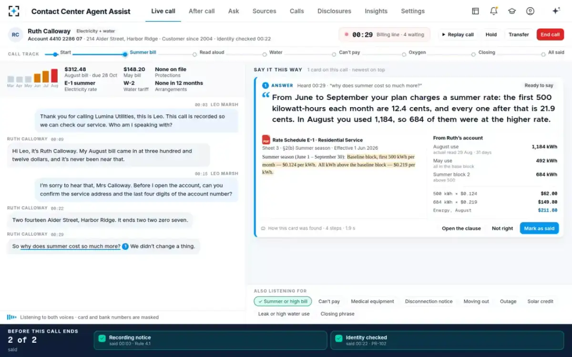Viewport: 572px width, 357px height.
Task: Click Open the clause
Action: [x=461, y=228]
